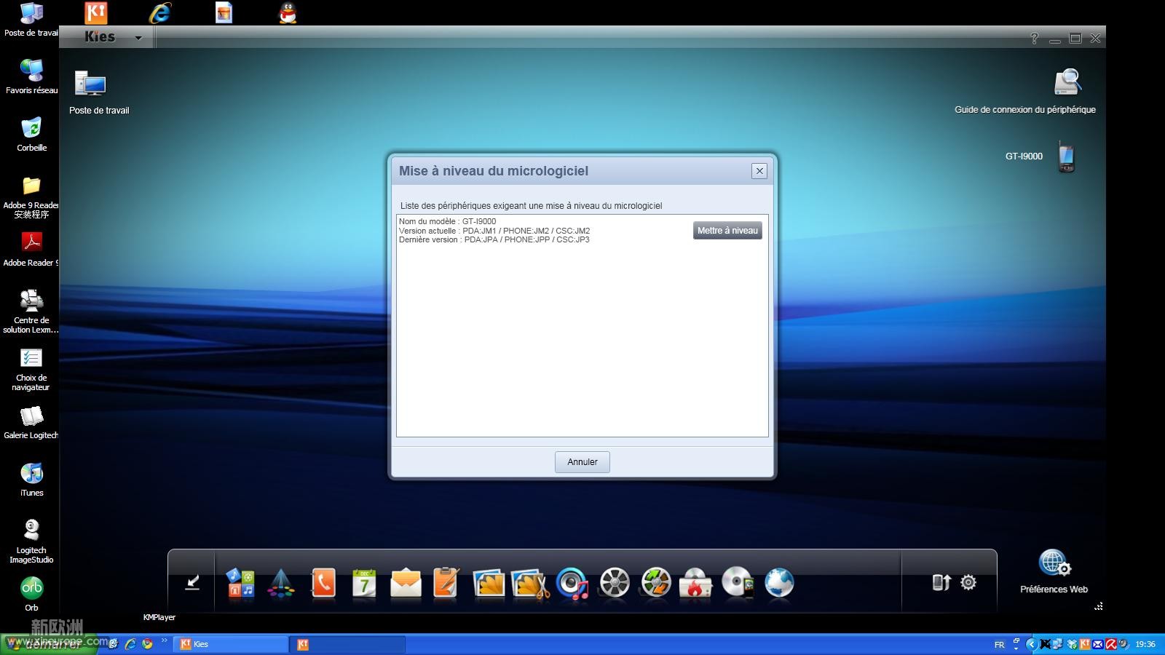The image size is (1165, 655).
Task: Click the Kies window resize grip
Action: (x=1099, y=606)
